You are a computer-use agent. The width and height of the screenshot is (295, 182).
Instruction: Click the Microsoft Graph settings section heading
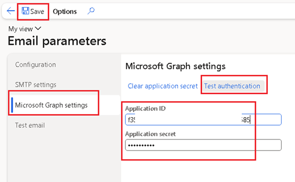point(176,66)
